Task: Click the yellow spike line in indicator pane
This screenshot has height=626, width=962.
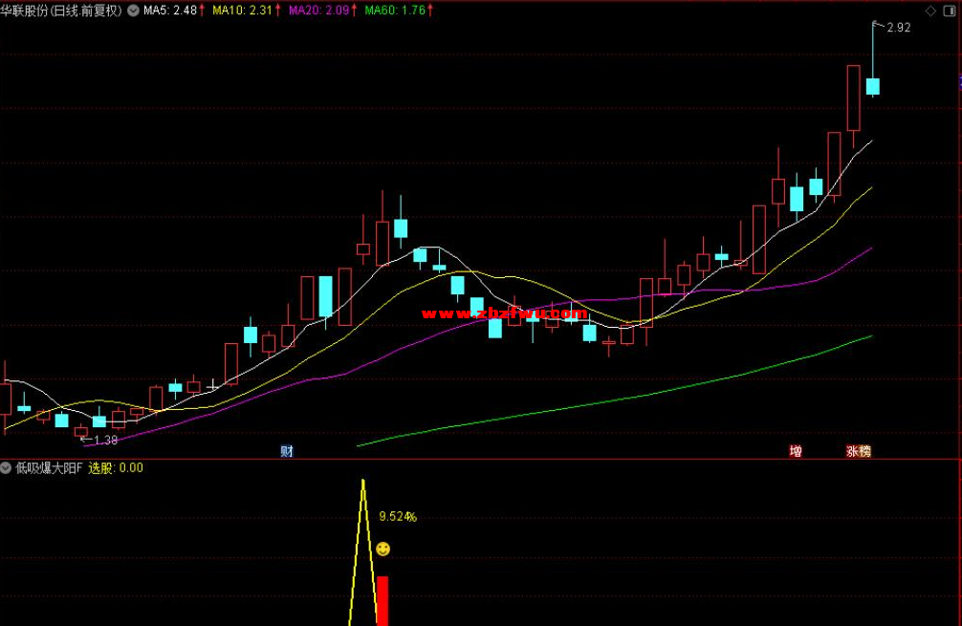Action: [363, 551]
